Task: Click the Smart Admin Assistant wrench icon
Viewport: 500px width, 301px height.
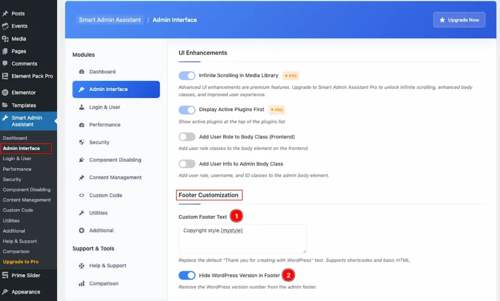Action: tap(5, 118)
